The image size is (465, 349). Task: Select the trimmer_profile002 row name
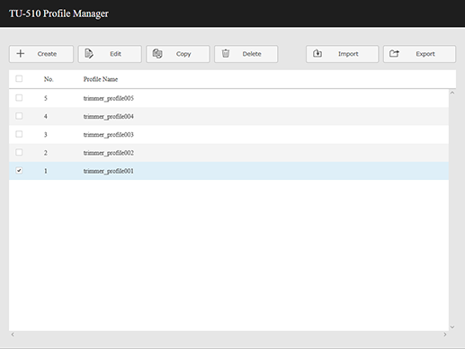[109, 153]
